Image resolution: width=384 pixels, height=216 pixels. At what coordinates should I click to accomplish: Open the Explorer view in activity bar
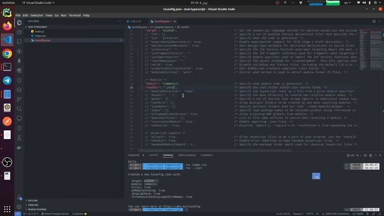(x=19, y=23)
